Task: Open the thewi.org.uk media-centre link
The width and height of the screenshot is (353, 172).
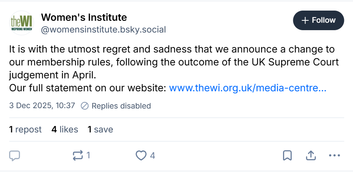Action: 247,88
